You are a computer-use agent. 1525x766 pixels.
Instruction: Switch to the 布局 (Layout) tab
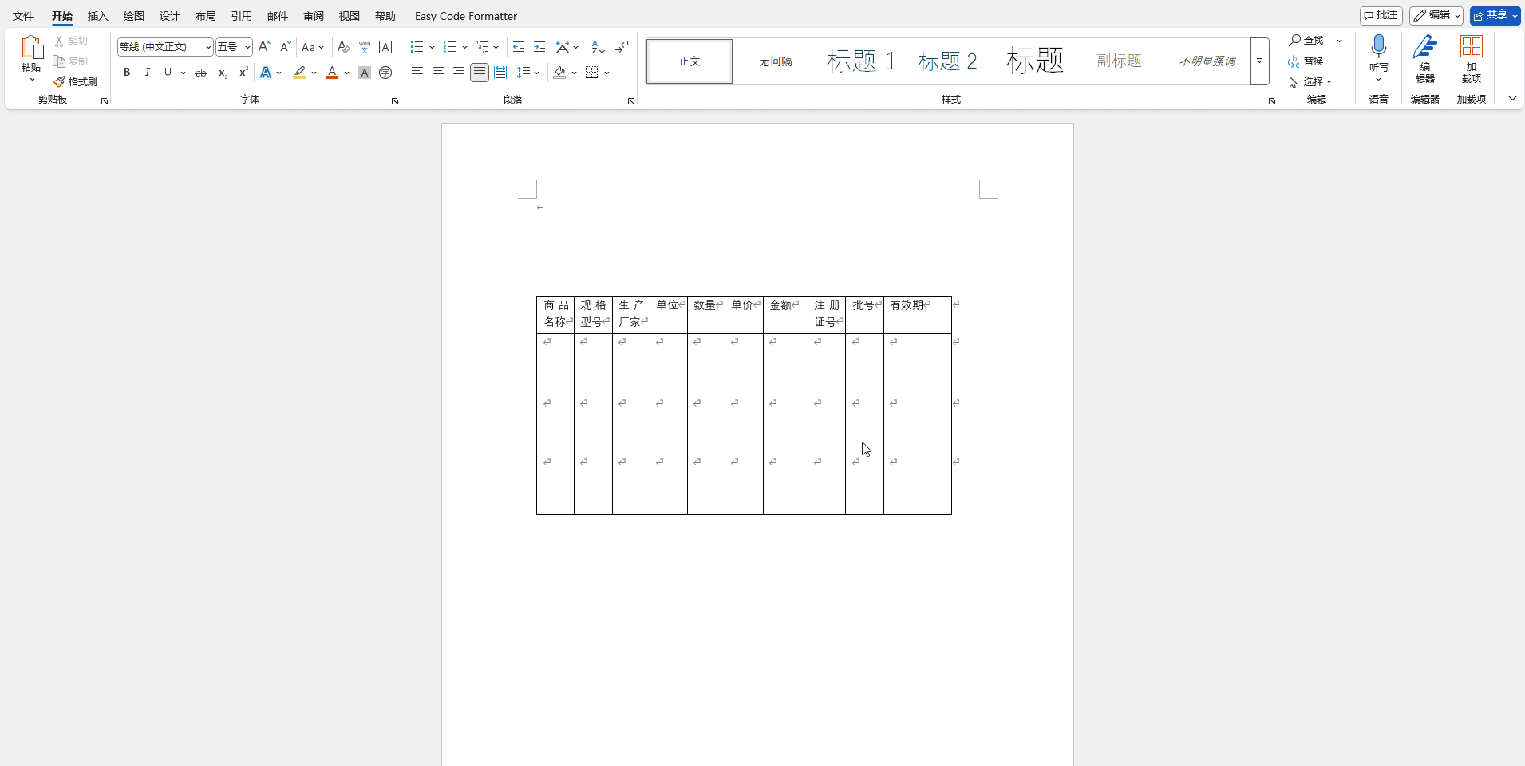tap(205, 16)
